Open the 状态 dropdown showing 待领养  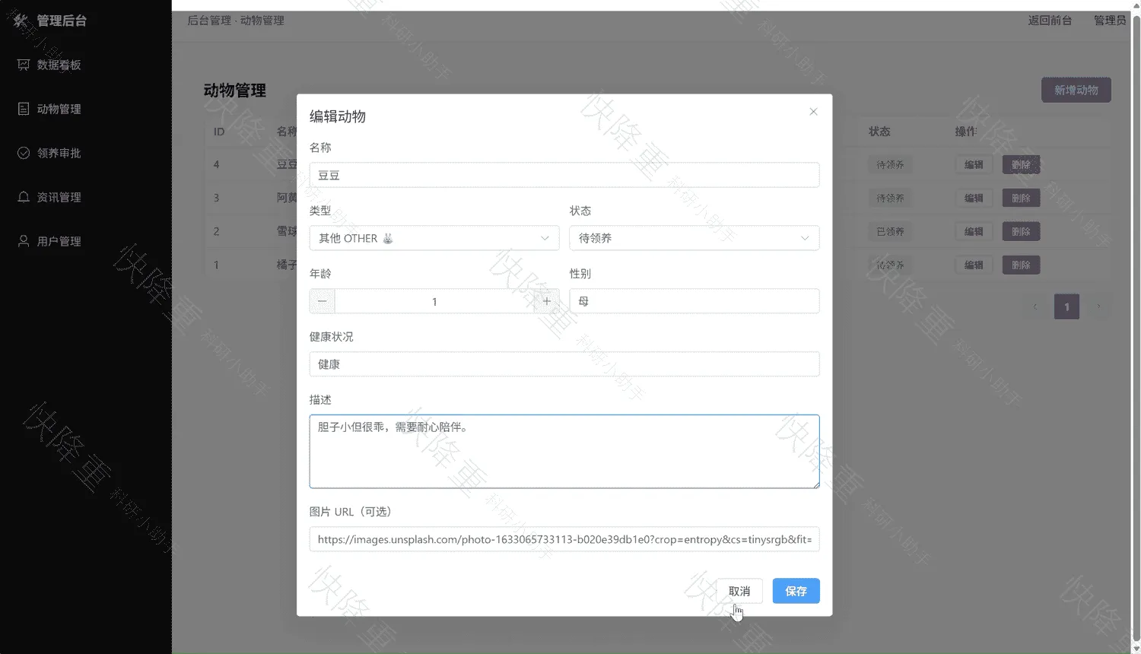coord(694,238)
